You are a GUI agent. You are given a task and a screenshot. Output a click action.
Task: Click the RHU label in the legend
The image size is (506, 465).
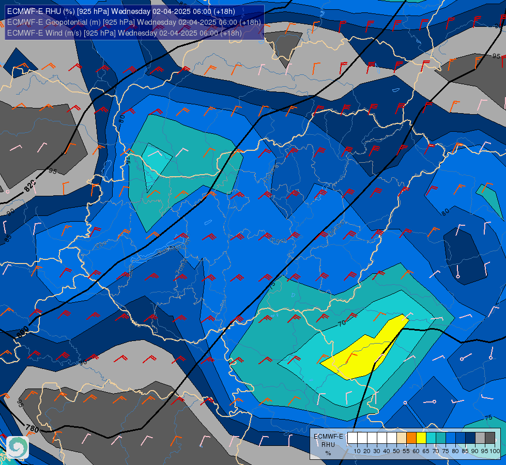pyautogui.click(x=328, y=445)
